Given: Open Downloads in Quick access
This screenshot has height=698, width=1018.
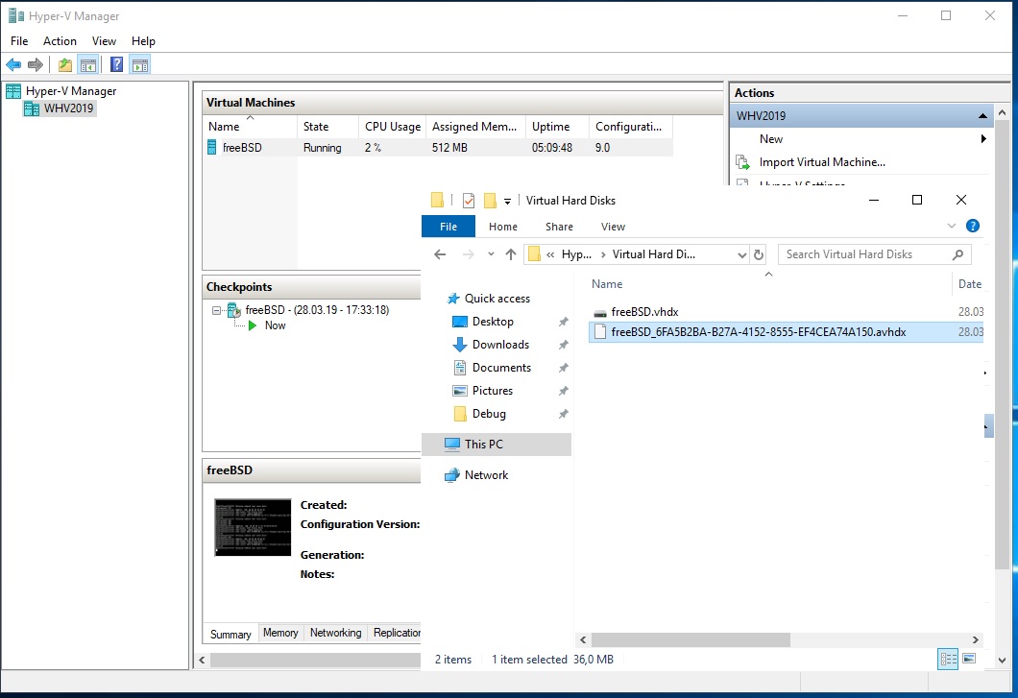Looking at the screenshot, I should [500, 345].
